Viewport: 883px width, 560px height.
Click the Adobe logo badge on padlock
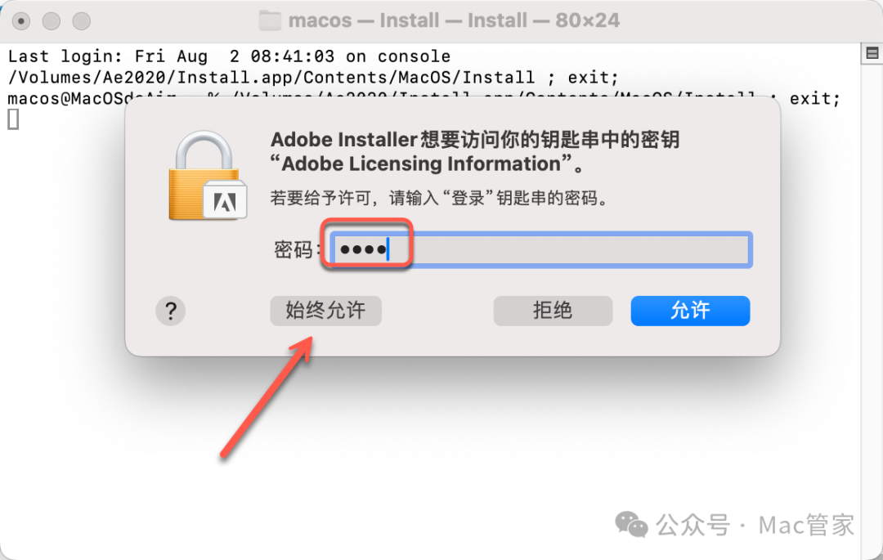pyautogui.click(x=225, y=200)
